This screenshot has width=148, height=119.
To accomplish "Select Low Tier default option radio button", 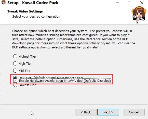I will pyautogui.click(x=15, y=77).
